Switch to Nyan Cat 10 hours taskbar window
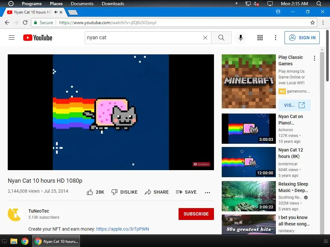This screenshot has height=247, width=330. 56,241
